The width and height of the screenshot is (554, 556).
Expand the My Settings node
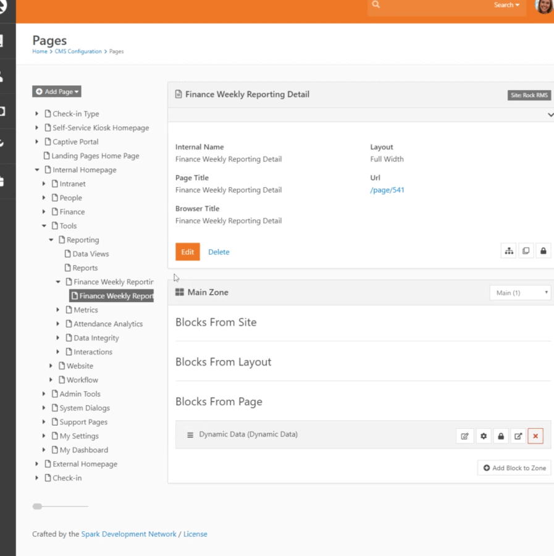(44, 436)
